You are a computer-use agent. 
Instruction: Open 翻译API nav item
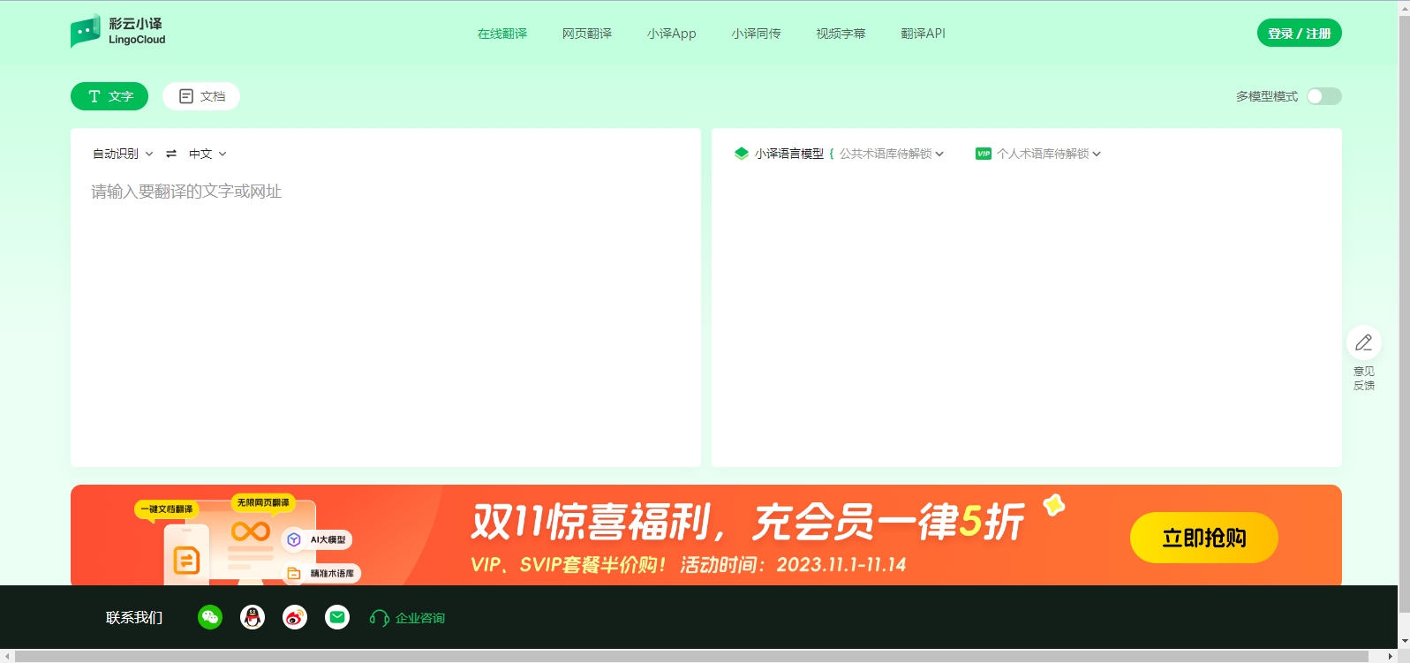click(x=923, y=34)
